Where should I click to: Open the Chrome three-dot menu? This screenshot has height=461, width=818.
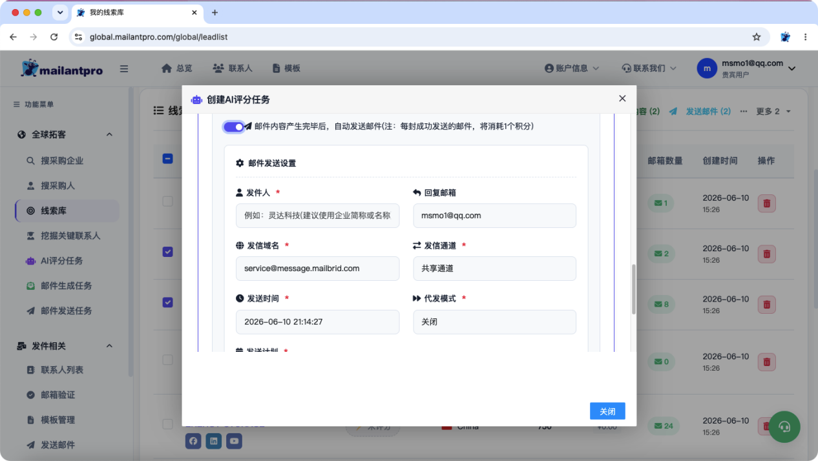pyautogui.click(x=805, y=37)
